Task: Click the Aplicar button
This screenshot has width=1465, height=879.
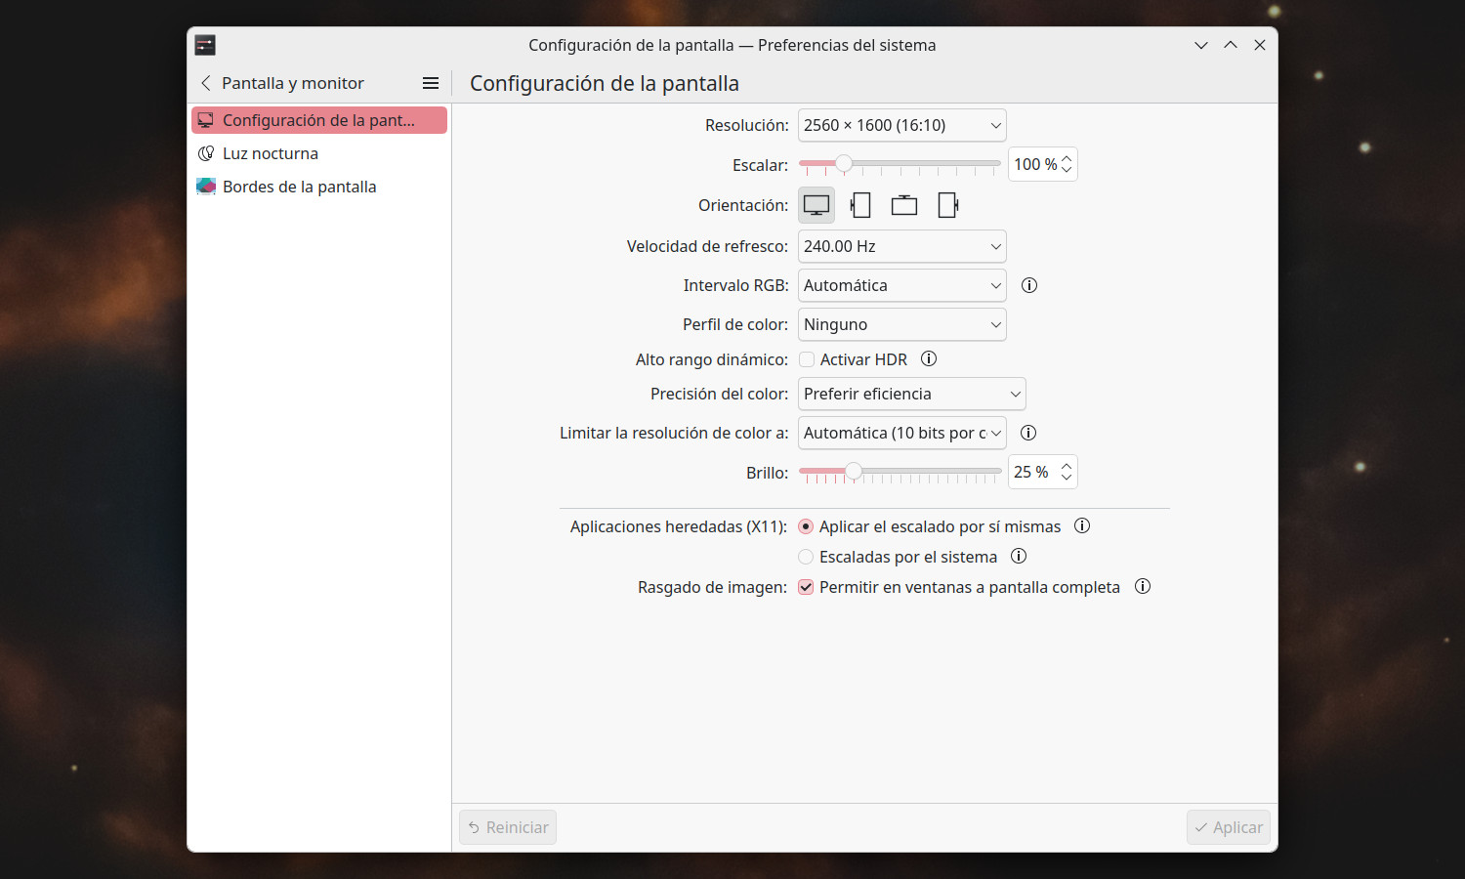Action: 1228,827
